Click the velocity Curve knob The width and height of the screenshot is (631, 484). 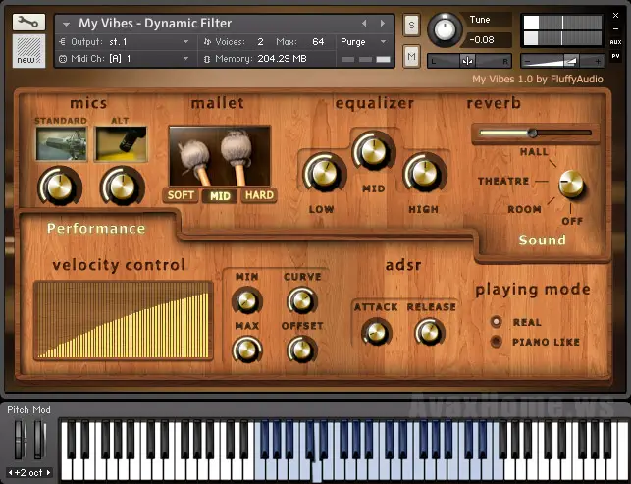click(302, 300)
